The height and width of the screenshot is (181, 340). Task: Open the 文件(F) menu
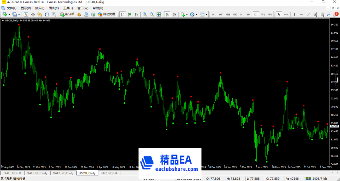tap(12, 8)
